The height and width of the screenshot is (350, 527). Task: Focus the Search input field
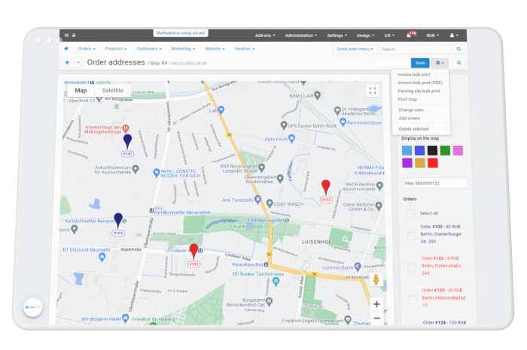[416, 49]
